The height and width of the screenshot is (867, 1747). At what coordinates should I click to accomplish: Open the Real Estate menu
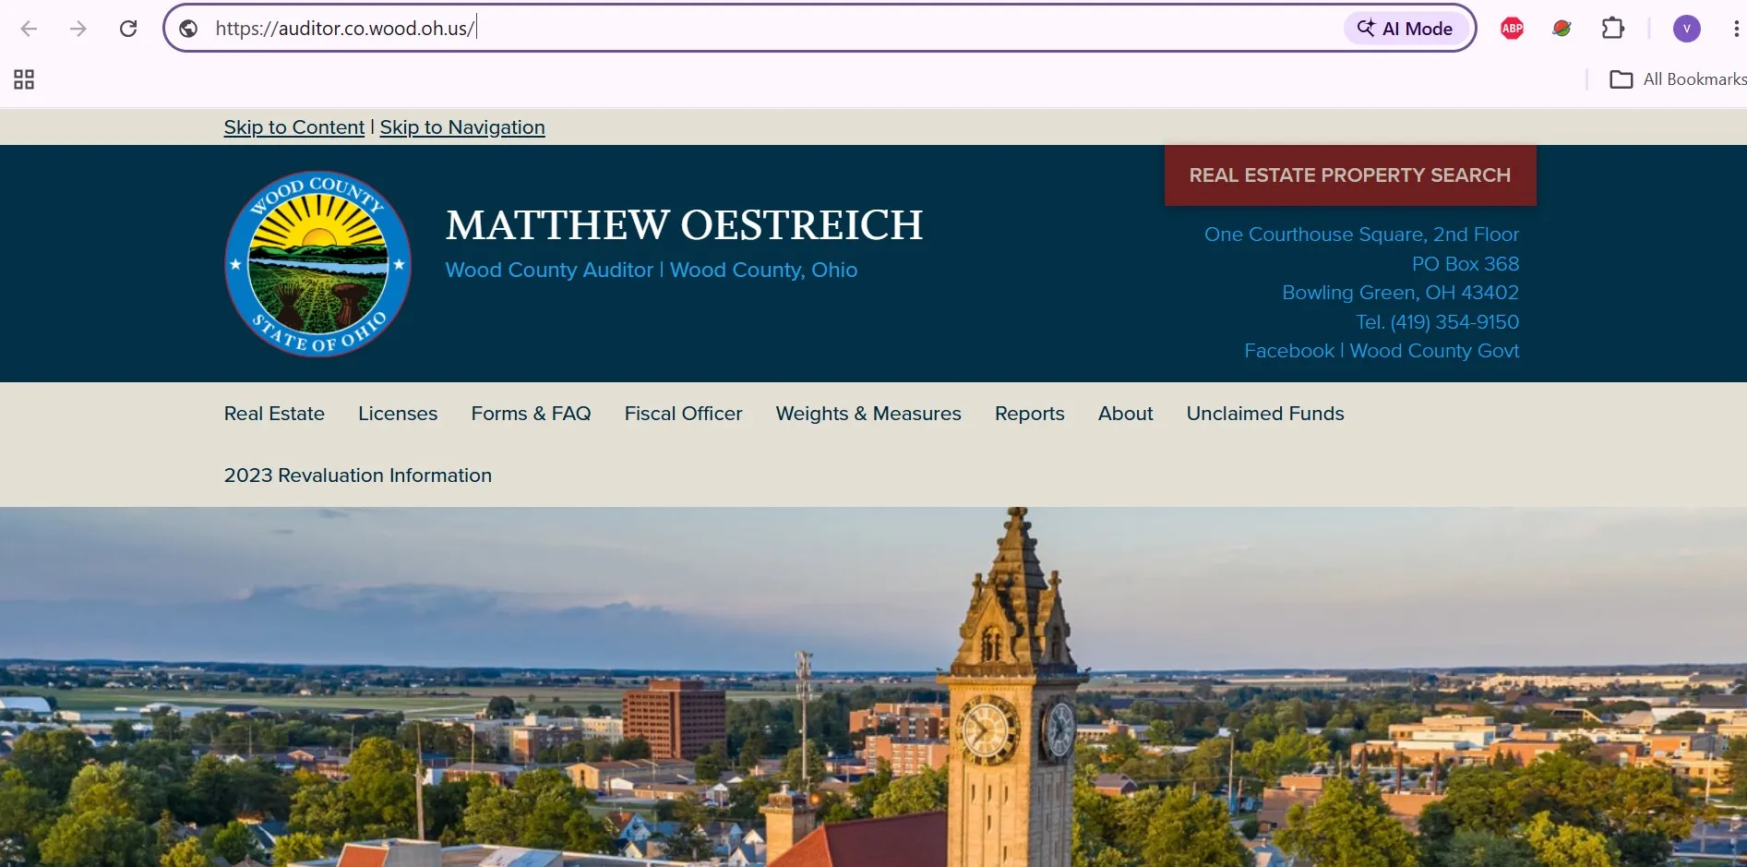click(x=274, y=414)
